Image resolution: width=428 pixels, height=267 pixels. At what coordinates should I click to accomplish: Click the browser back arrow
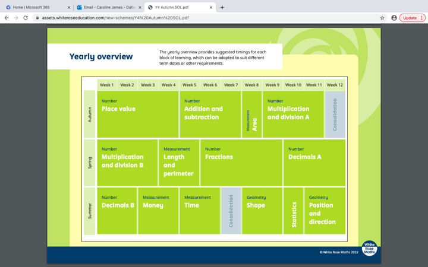coord(7,18)
